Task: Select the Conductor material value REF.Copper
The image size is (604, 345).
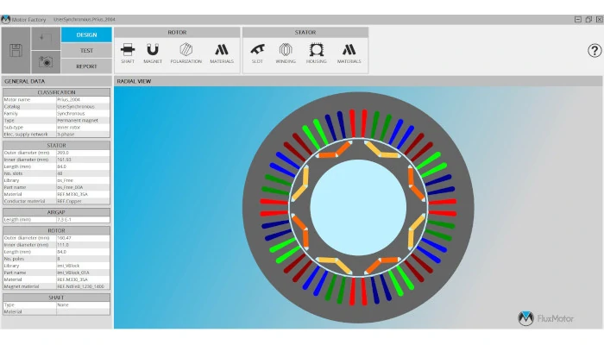Action: click(x=83, y=201)
